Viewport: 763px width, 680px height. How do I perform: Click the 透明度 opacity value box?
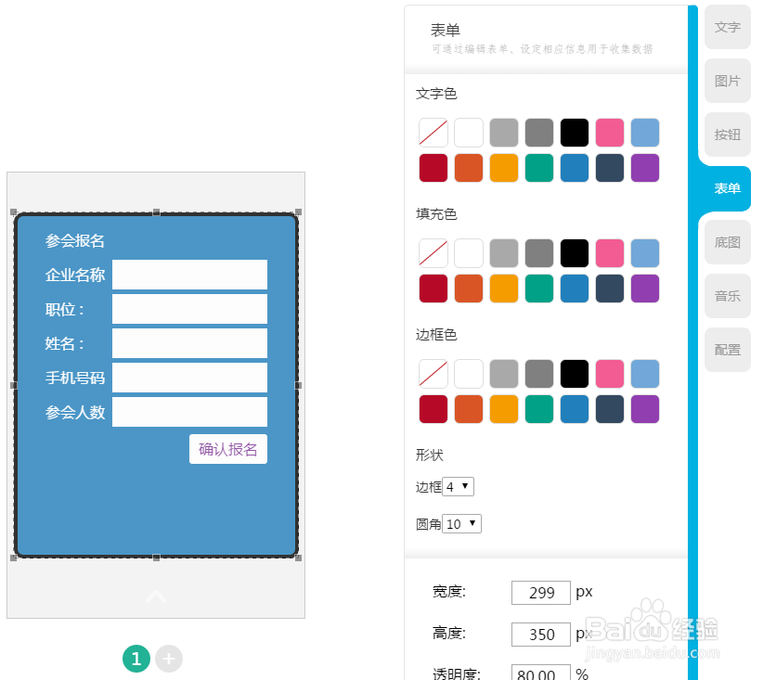tap(540, 674)
